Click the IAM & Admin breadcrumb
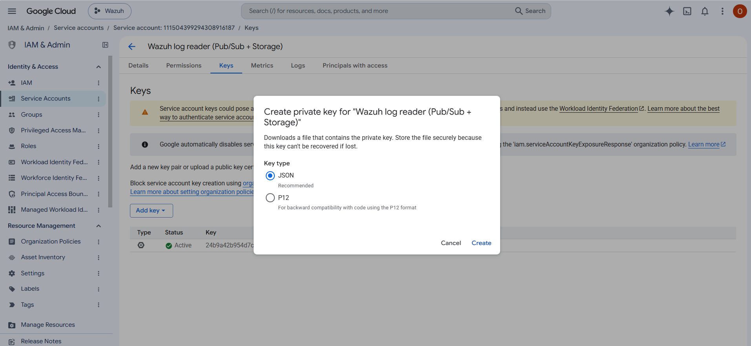The height and width of the screenshot is (346, 751). point(26,28)
